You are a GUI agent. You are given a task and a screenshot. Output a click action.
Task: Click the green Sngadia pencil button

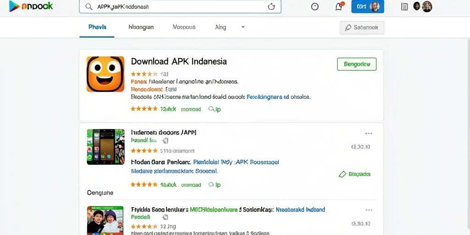355,174
